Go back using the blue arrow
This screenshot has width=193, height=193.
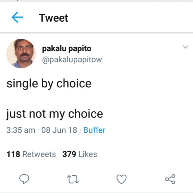(17, 18)
